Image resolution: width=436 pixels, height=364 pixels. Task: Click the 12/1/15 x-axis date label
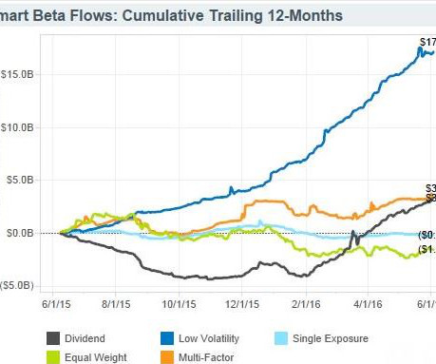click(x=242, y=304)
